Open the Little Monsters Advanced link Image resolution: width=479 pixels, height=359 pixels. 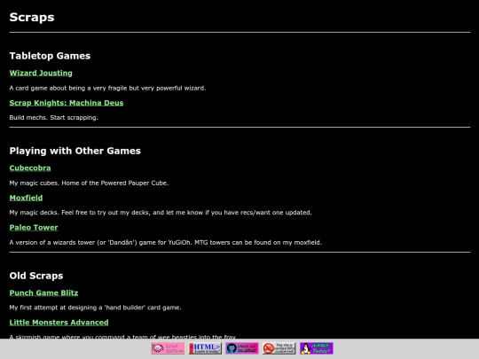[x=59, y=323]
